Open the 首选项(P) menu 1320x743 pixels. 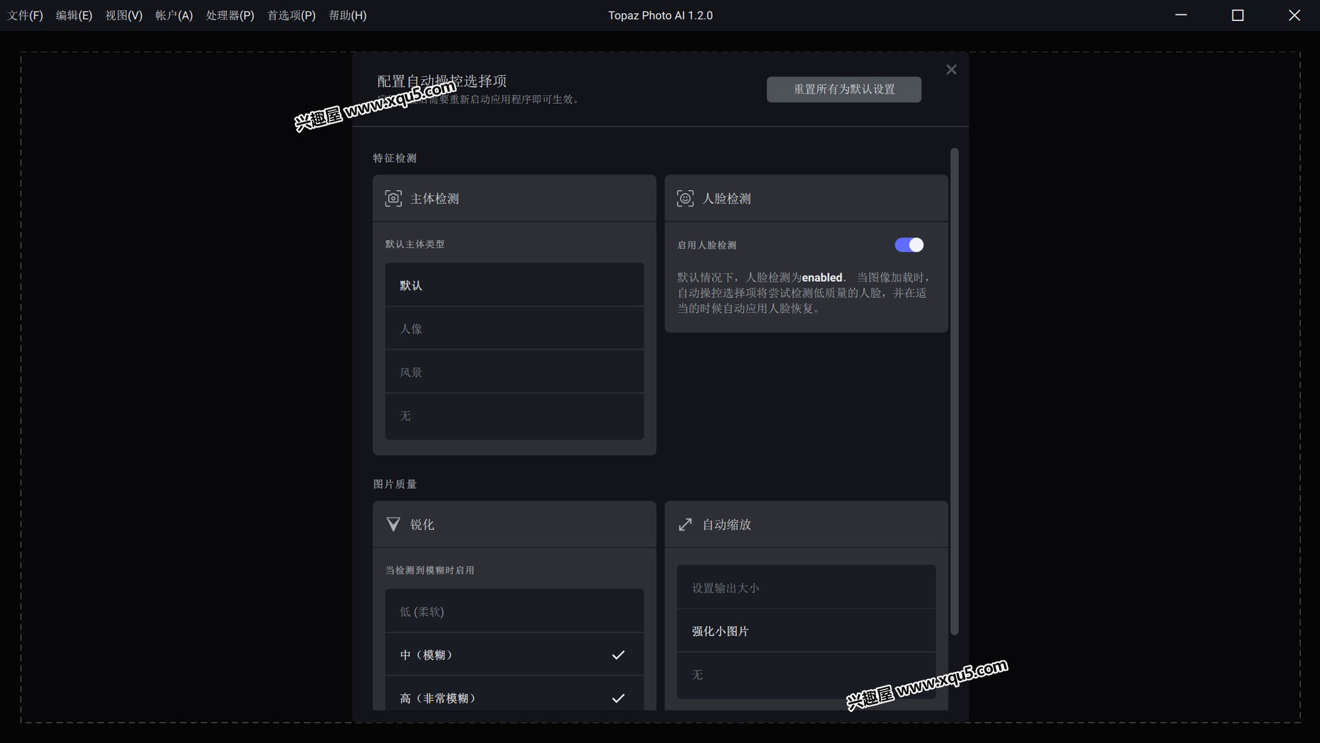tap(291, 15)
